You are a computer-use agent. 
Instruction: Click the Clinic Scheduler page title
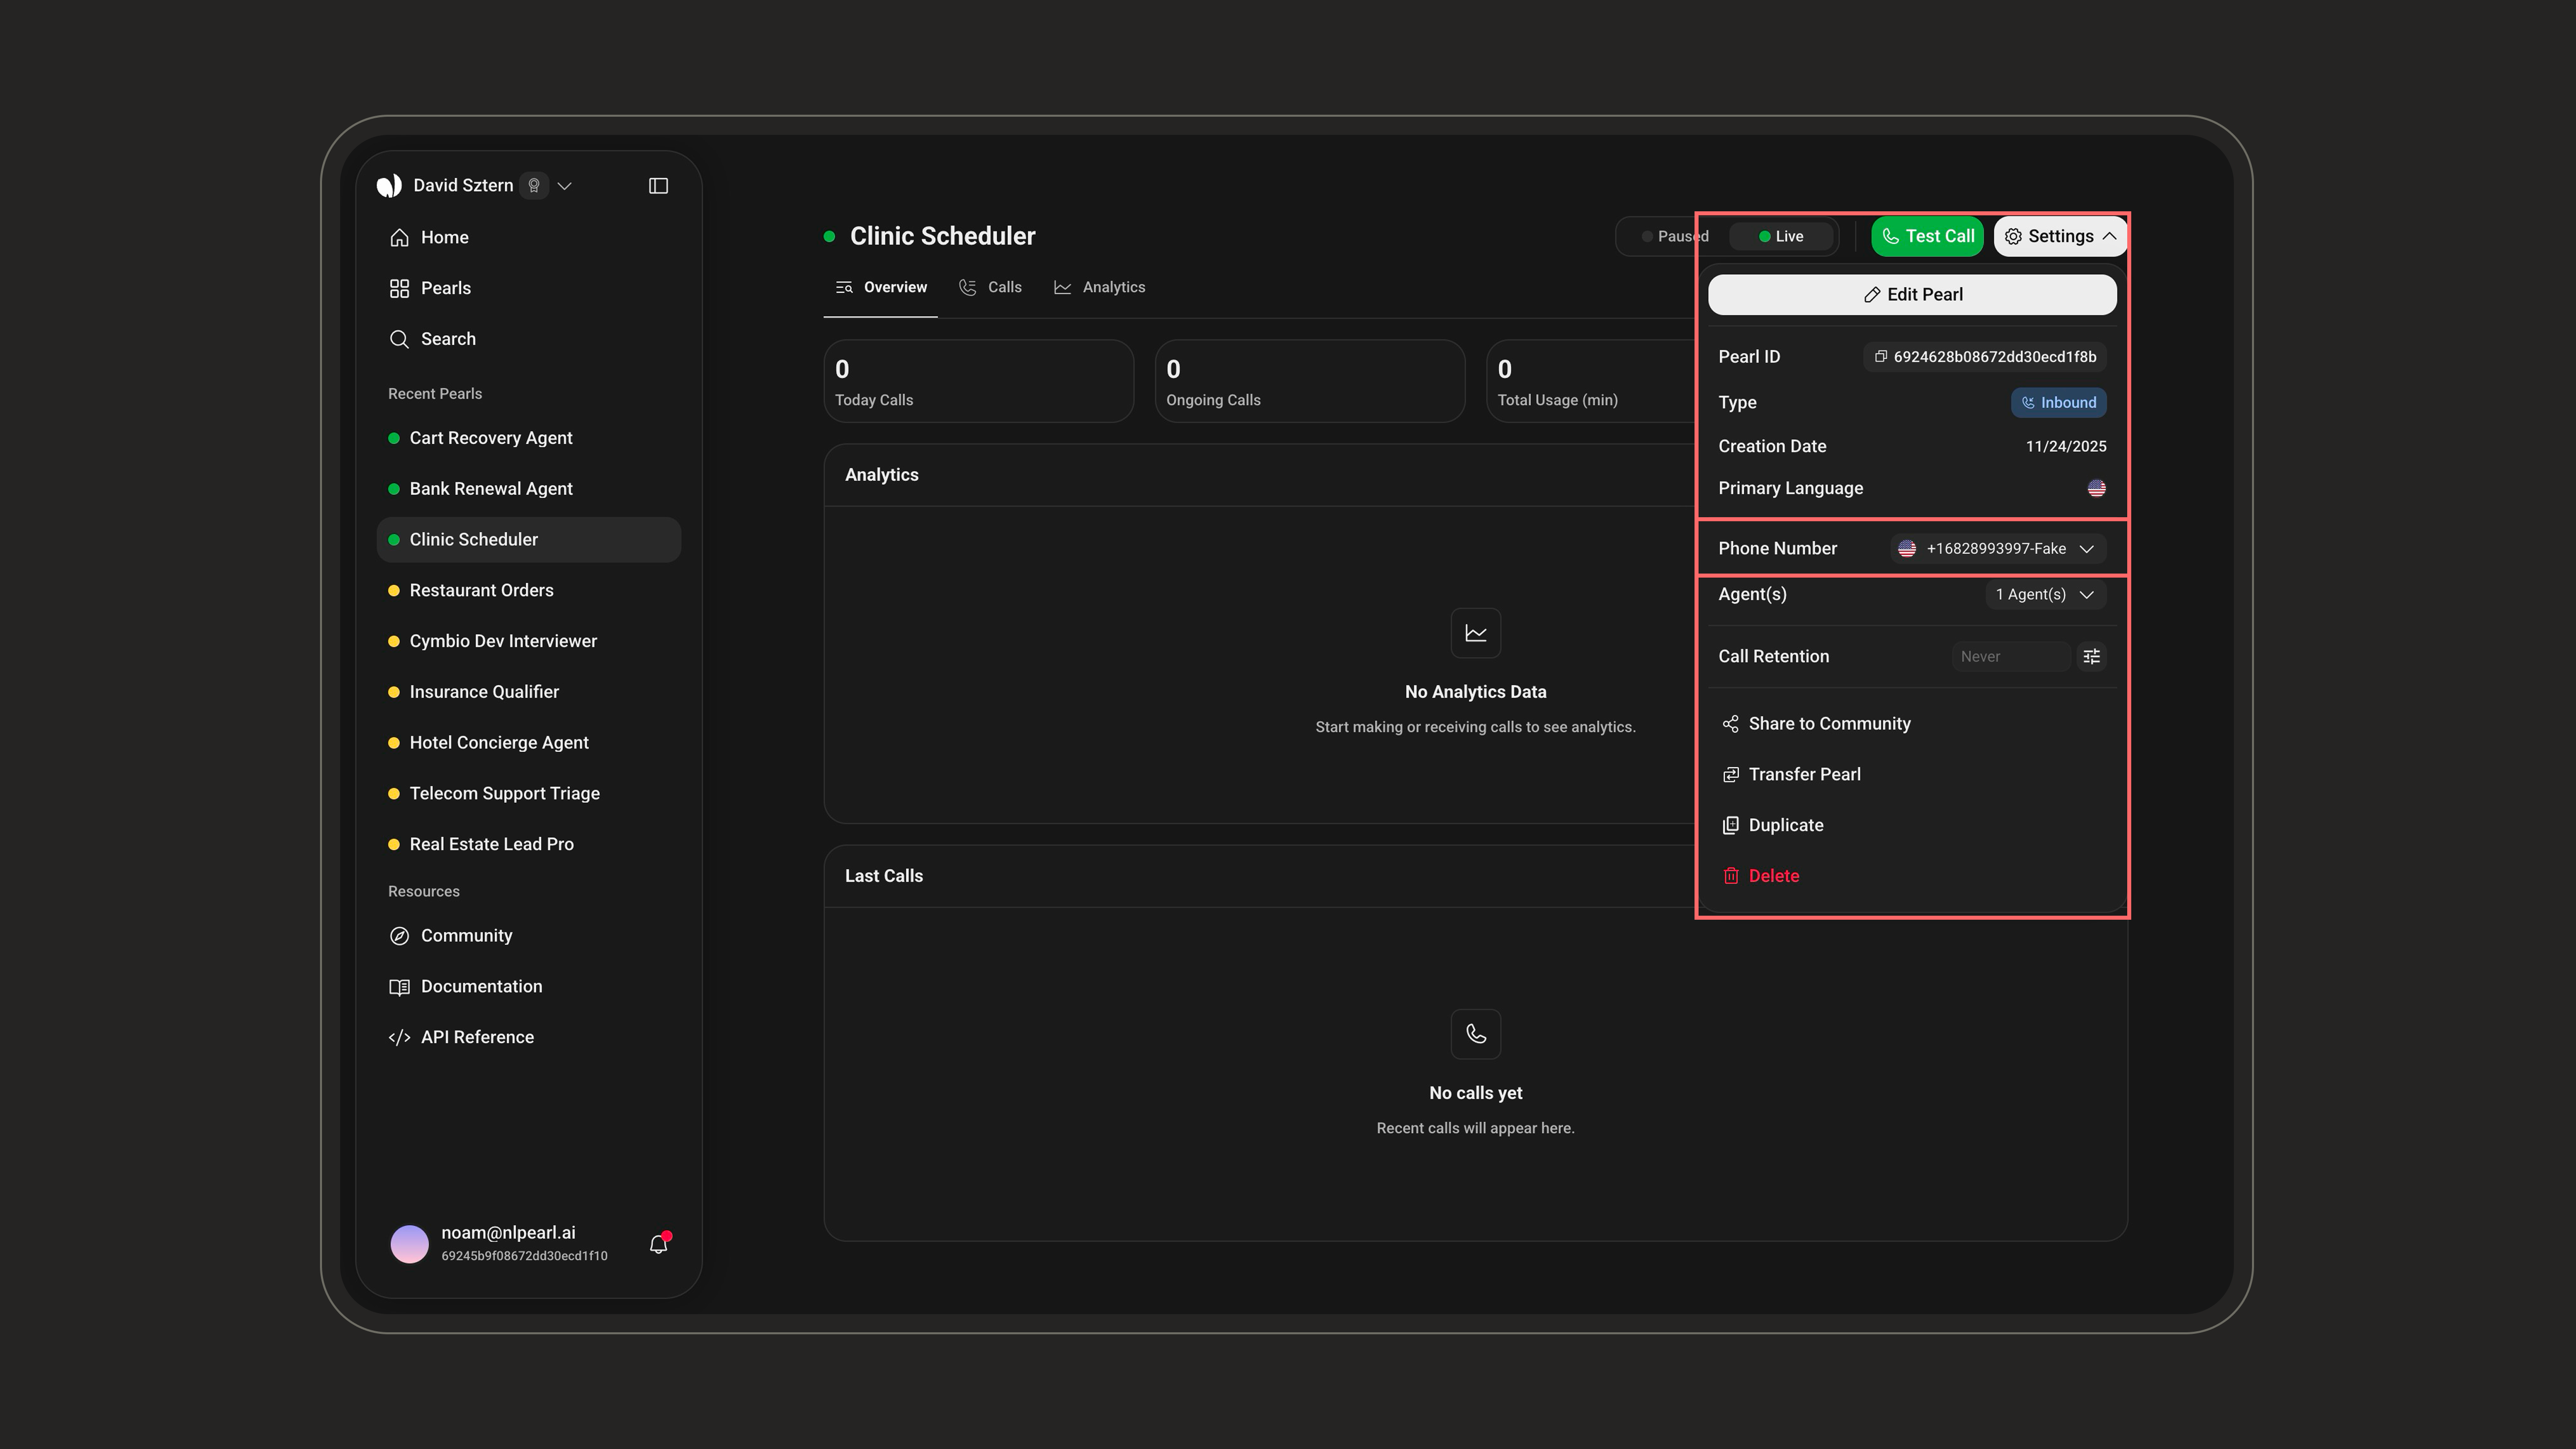[942, 237]
